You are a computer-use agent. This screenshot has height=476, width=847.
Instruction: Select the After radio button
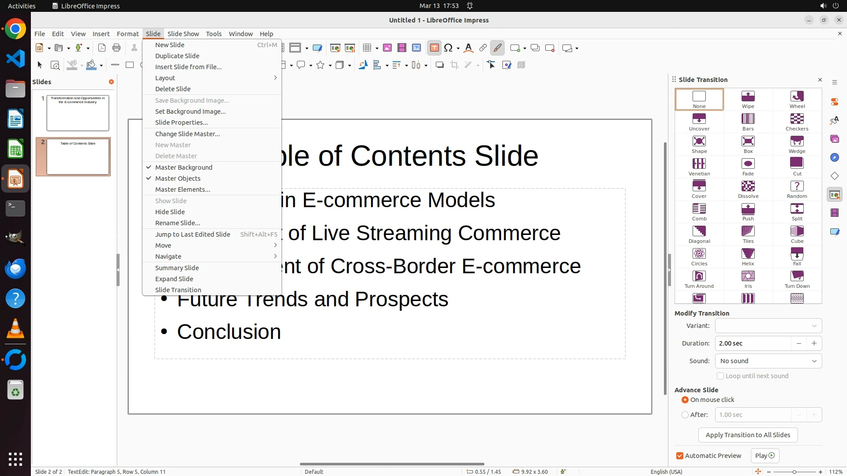click(685, 415)
